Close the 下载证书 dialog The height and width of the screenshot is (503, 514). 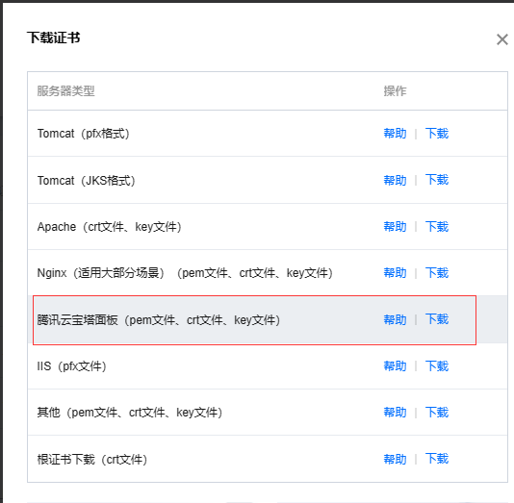tap(501, 39)
